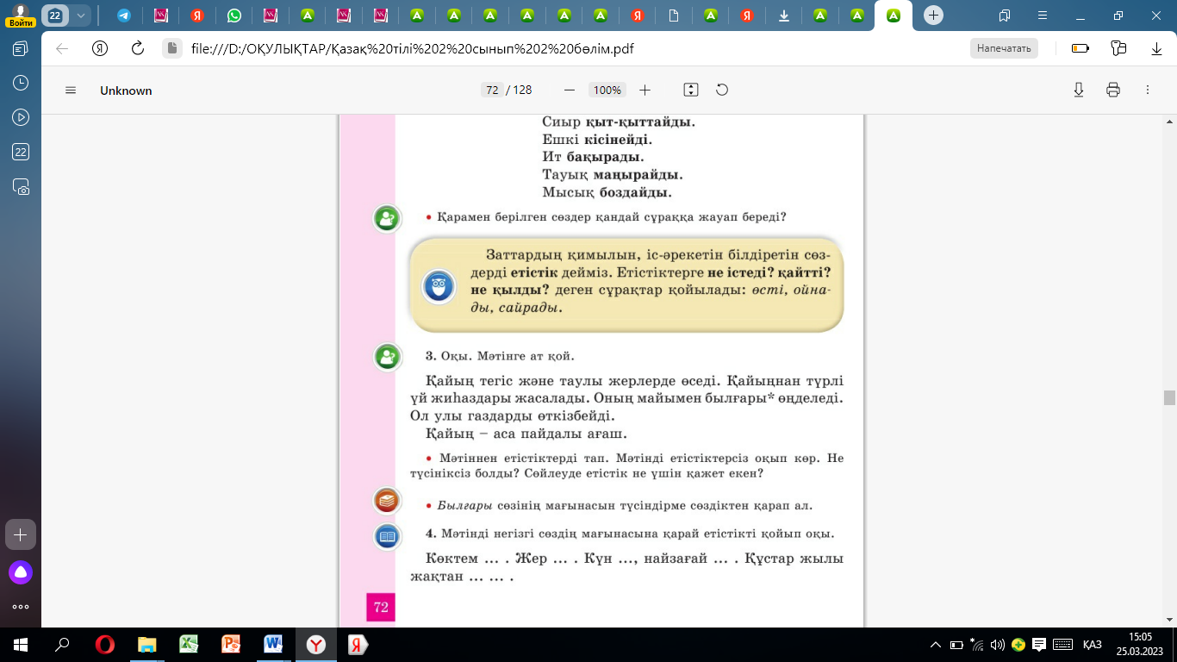Image resolution: width=1177 pixels, height=662 pixels.
Task: Click the line "Сиыр қыт-қыттайды."
Action: click(619, 122)
